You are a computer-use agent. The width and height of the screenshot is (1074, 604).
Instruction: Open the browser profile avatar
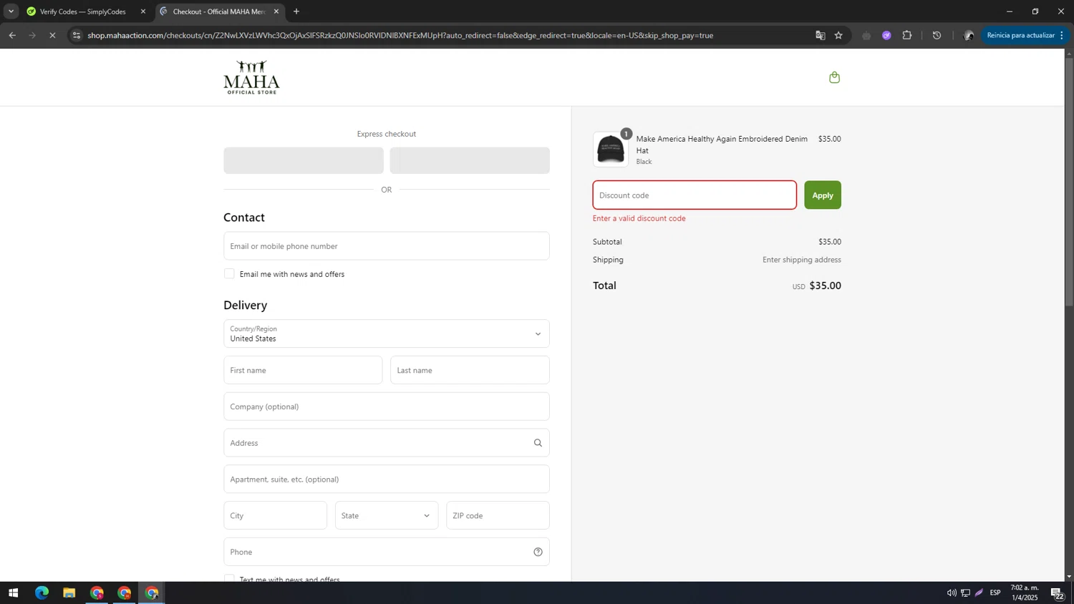click(x=969, y=35)
